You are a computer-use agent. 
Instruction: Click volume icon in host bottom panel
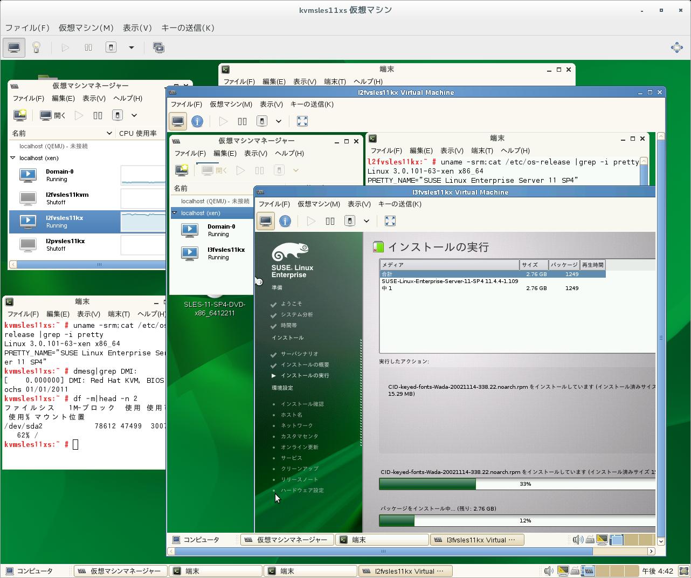549,571
